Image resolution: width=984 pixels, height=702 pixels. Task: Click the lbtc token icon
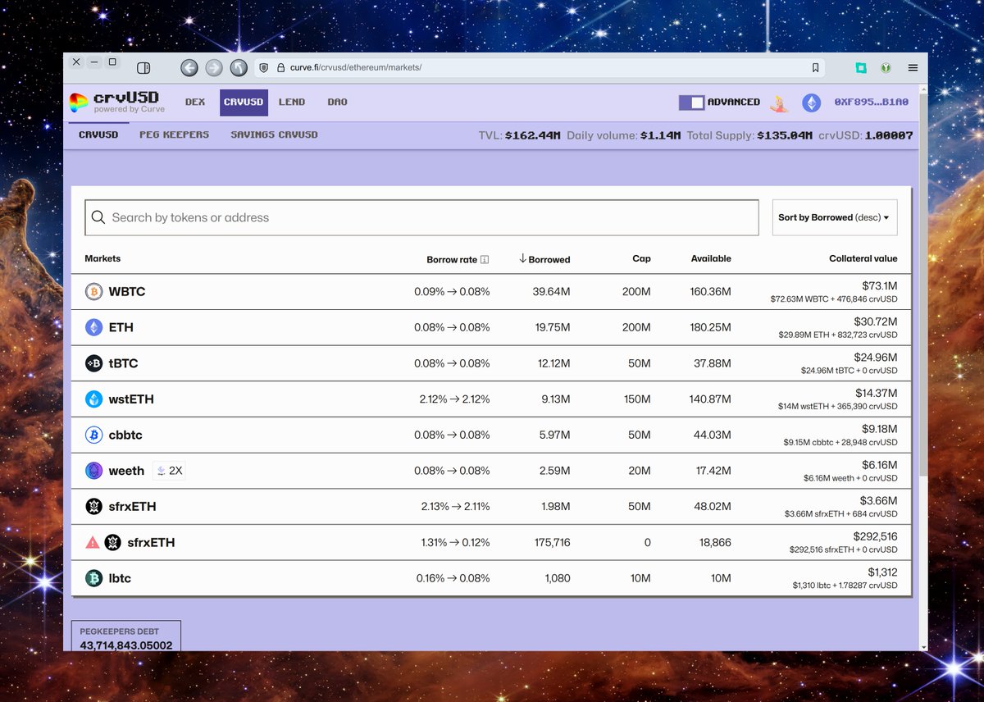(x=94, y=578)
